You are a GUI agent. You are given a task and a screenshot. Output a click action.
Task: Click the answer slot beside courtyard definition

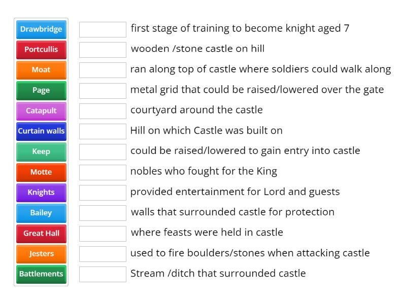tap(102, 110)
